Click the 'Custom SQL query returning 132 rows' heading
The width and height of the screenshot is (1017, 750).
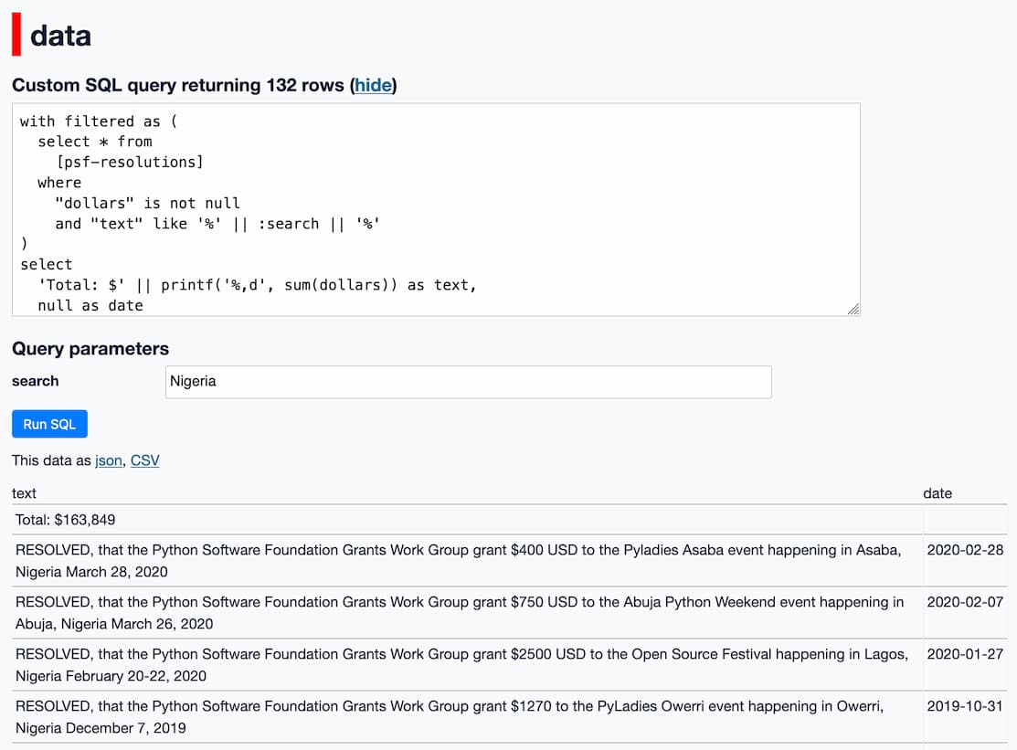(x=205, y=85)
